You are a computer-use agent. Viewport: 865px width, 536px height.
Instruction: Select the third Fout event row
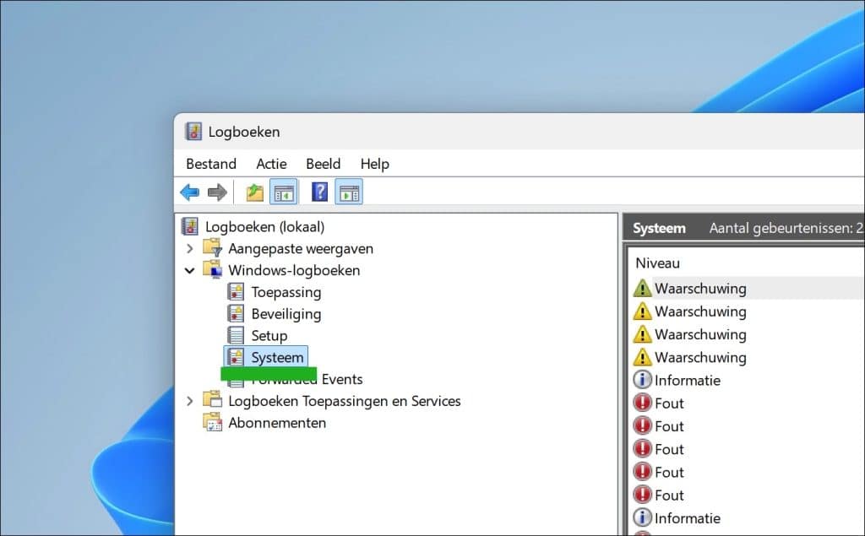[x=748, y=449]
